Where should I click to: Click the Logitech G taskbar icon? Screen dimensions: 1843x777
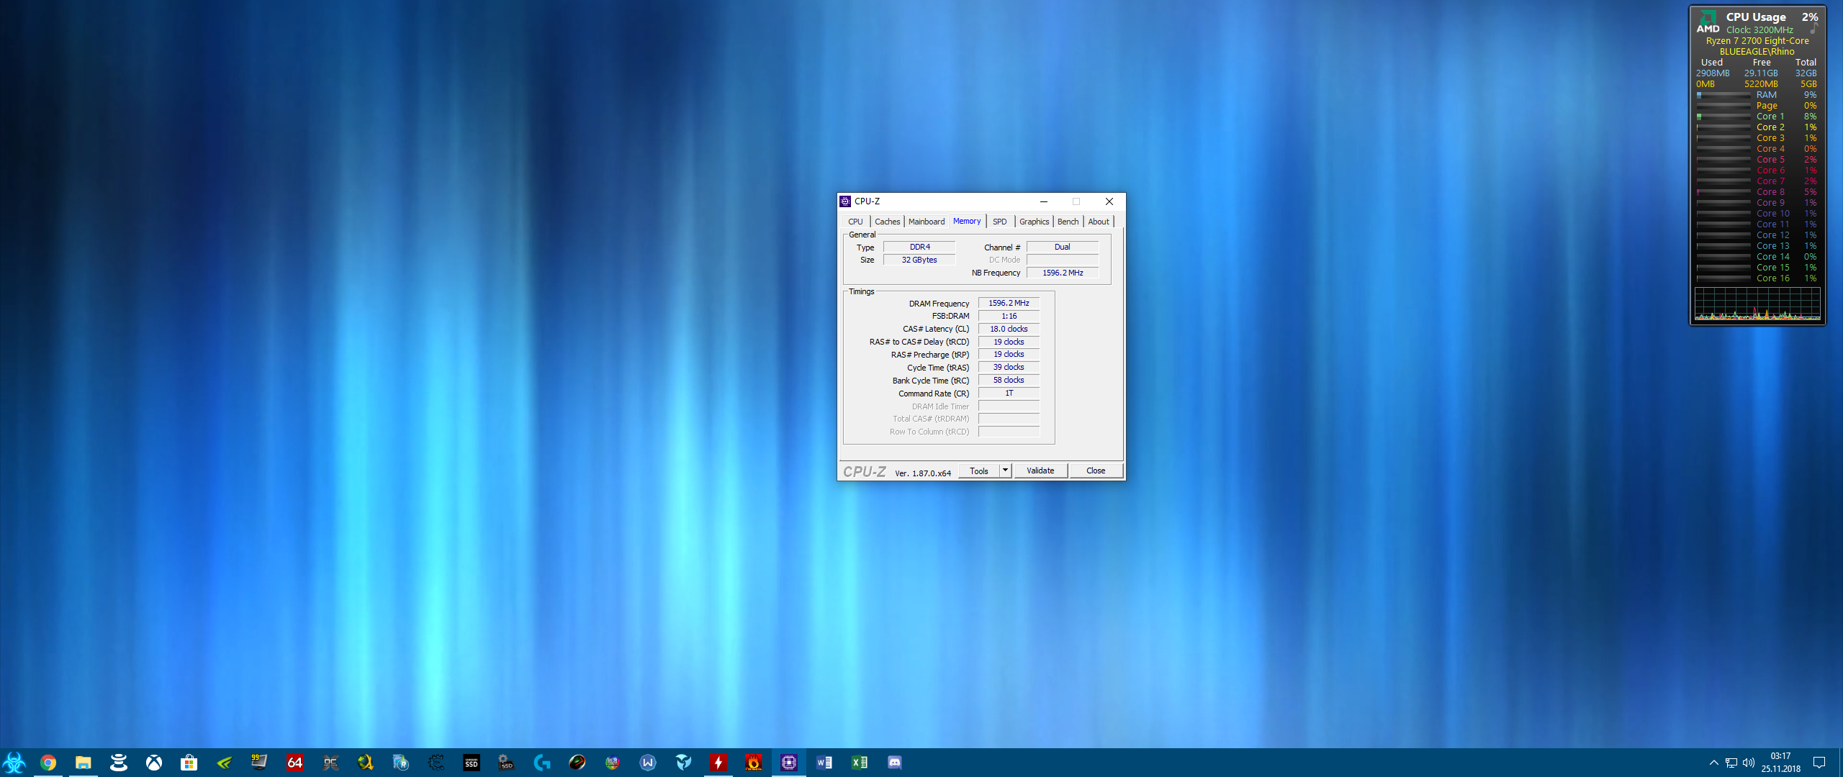point(542,763)
